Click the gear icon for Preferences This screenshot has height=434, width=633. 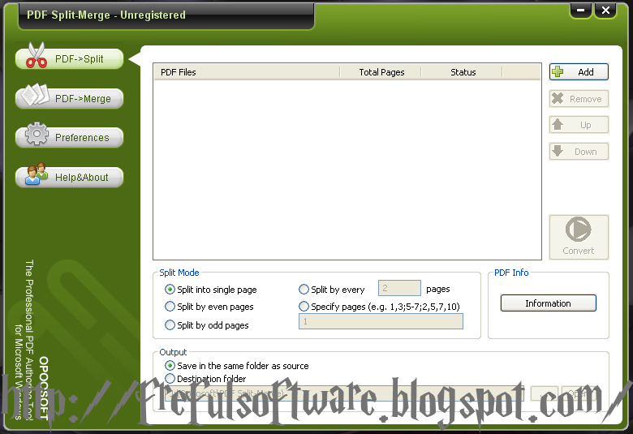pos(37,134)
